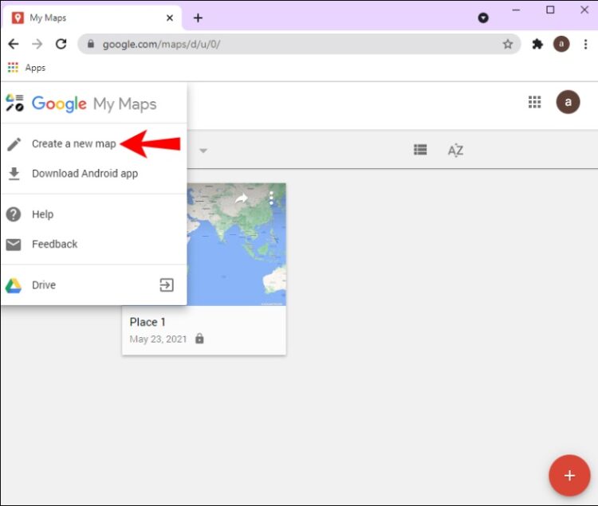Open the Chrome extensions puzzle icon
Screen dimensions: 598x506
coord(537,44)
